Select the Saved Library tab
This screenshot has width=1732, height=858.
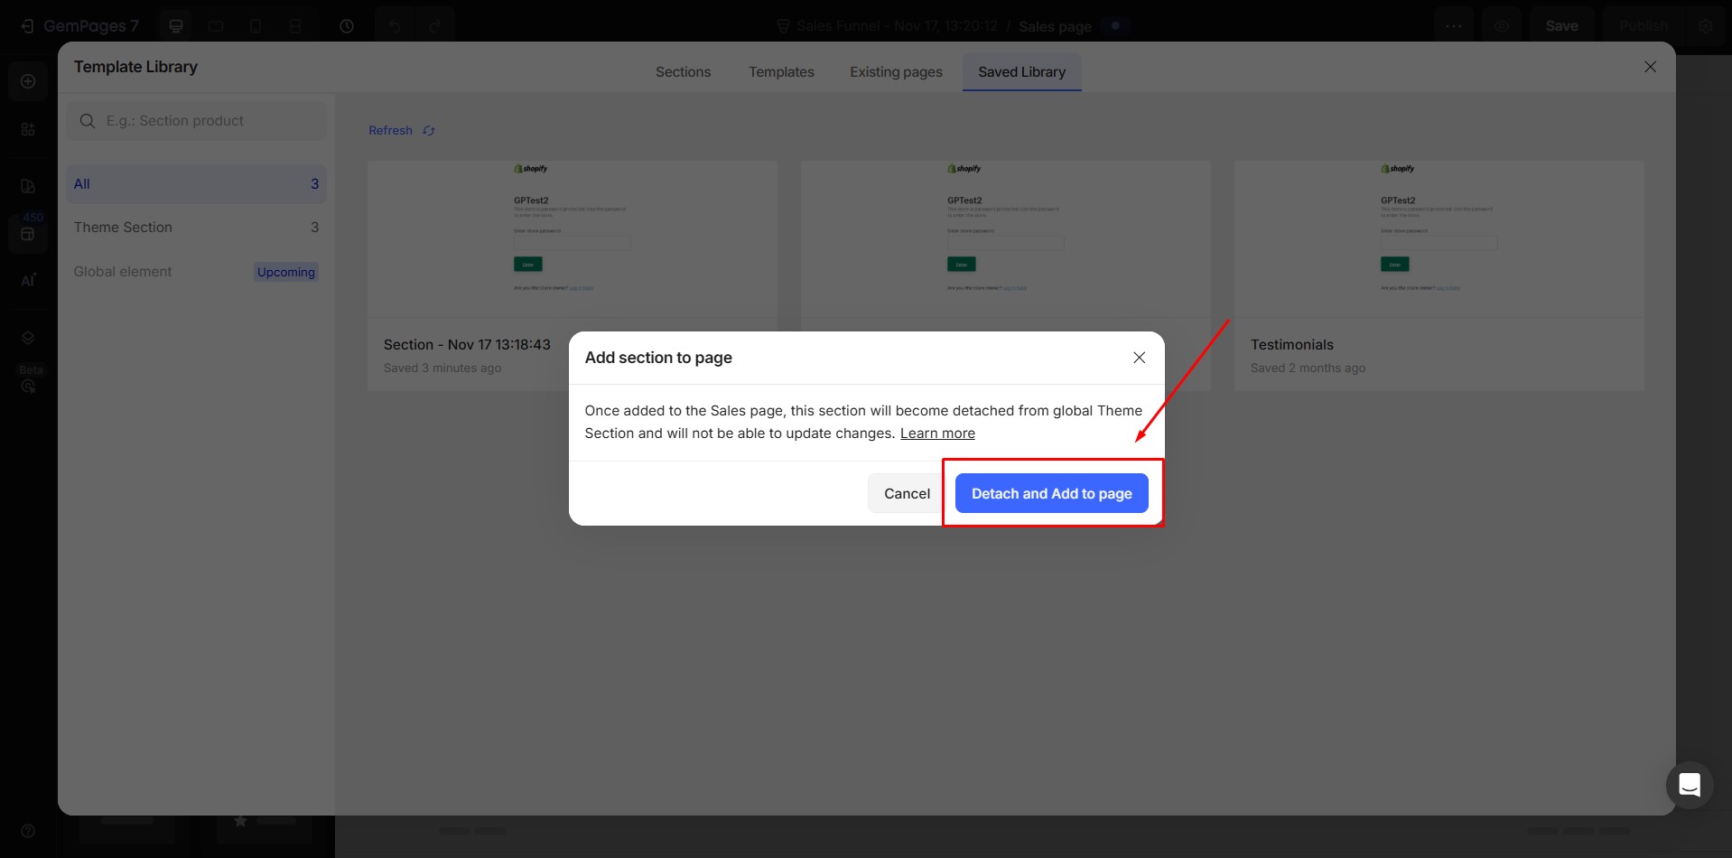tap(1021, 72)
